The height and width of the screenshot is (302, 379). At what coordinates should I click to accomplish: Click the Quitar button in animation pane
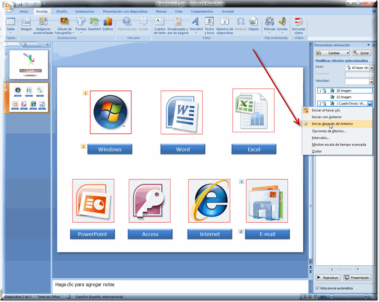coord(362,53)
